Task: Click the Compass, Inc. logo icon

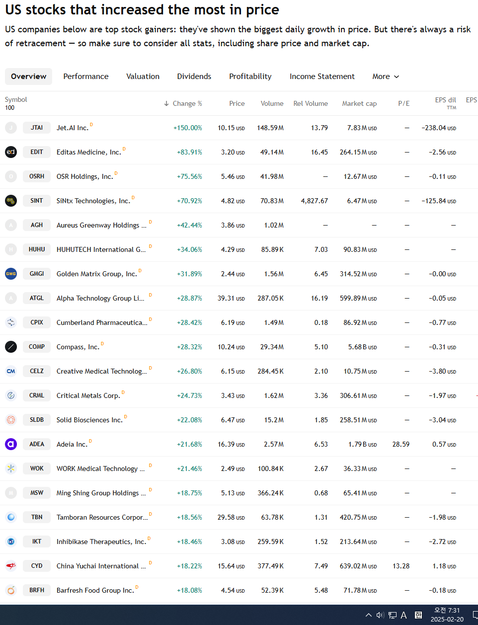Action: coord(11,347)
